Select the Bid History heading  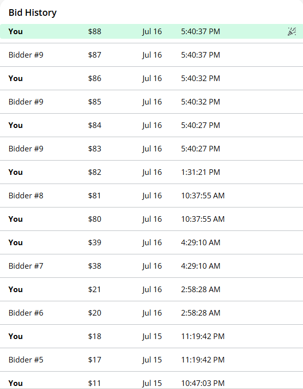(x=33, y=13)
